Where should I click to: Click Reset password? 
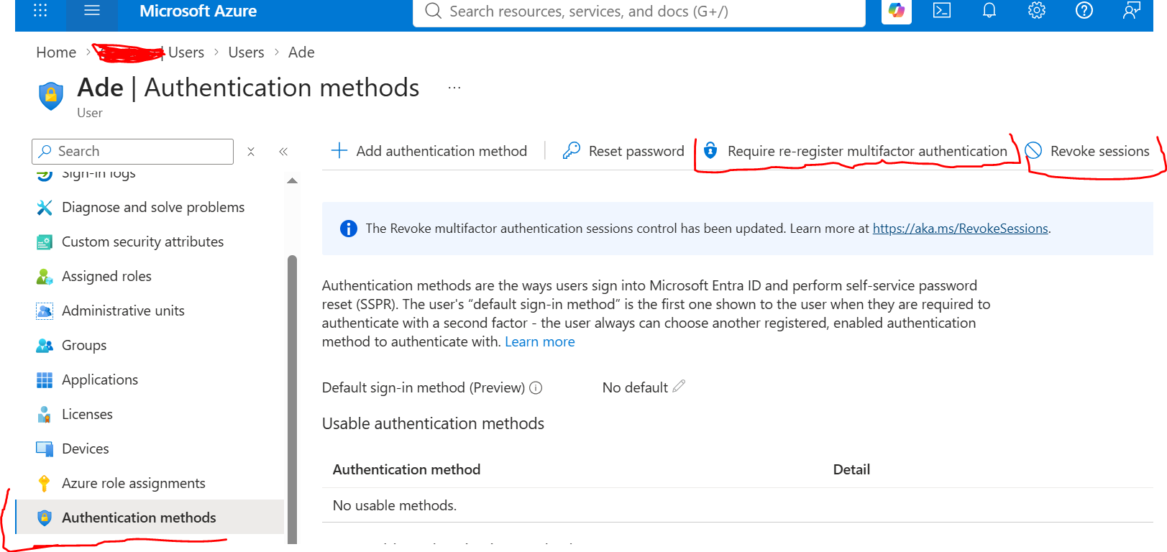[623, 151]
